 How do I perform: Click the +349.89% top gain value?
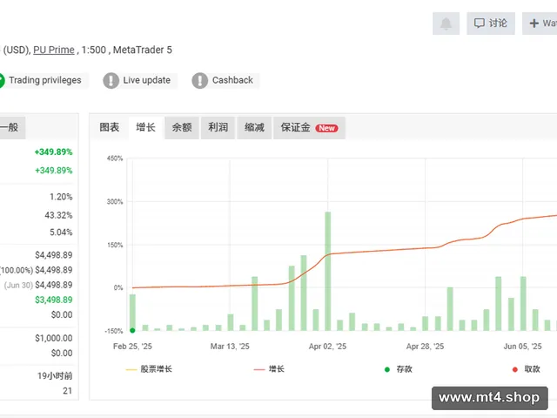click(53, 152)
